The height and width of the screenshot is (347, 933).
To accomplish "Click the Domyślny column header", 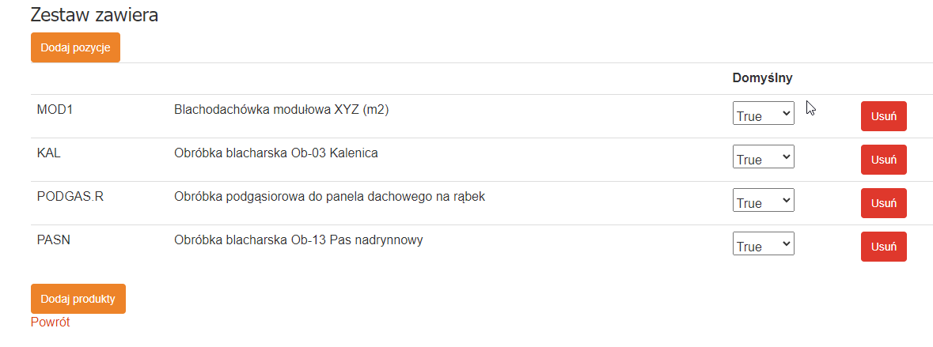I will 762,77.
